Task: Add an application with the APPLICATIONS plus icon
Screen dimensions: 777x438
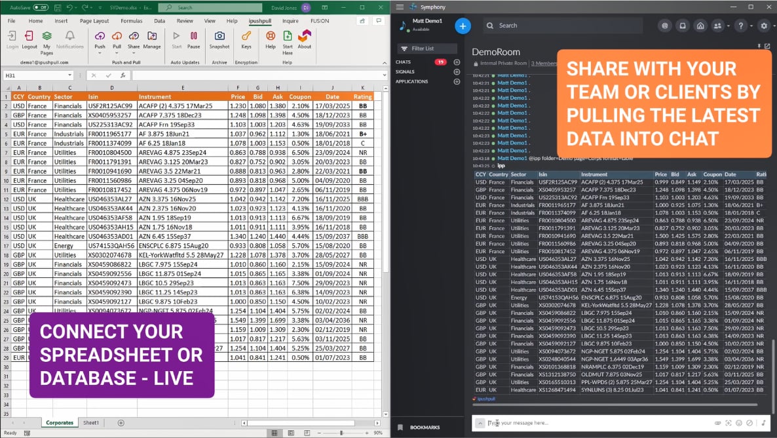Action: pos(457,81)
